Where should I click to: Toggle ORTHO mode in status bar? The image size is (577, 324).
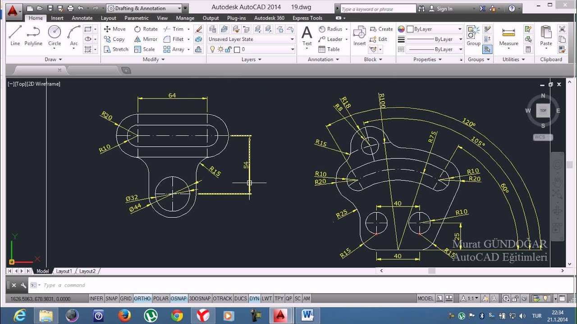(142, 298)
